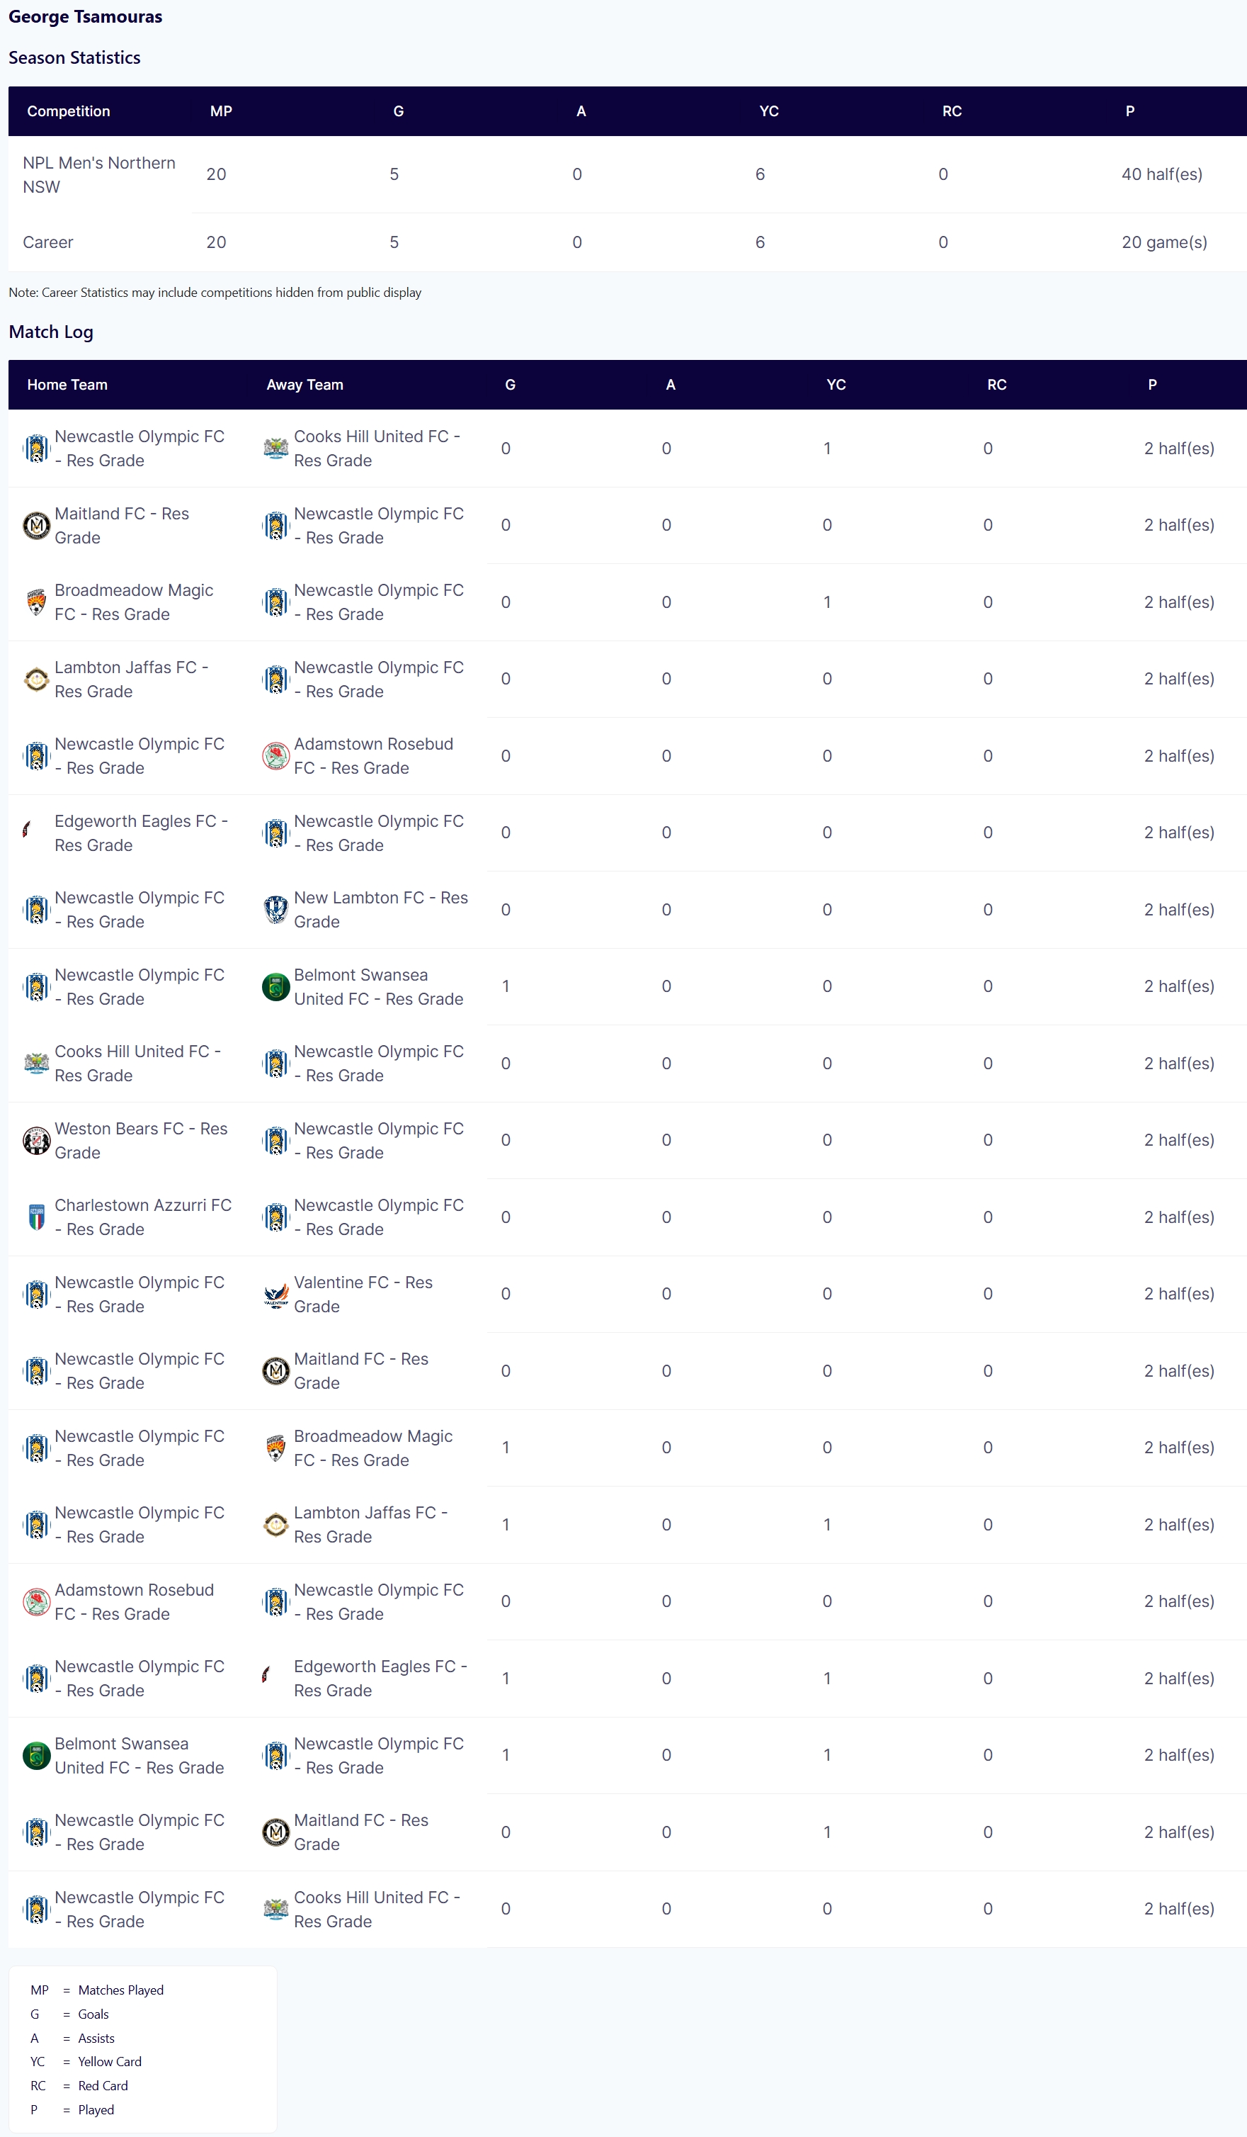This screenshot has width=1247, height=2137.
Task: Click the Maitland FC home team logo
Action: (36, 526)
